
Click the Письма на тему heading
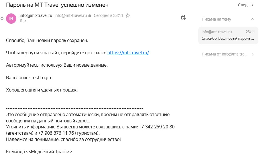216,19
